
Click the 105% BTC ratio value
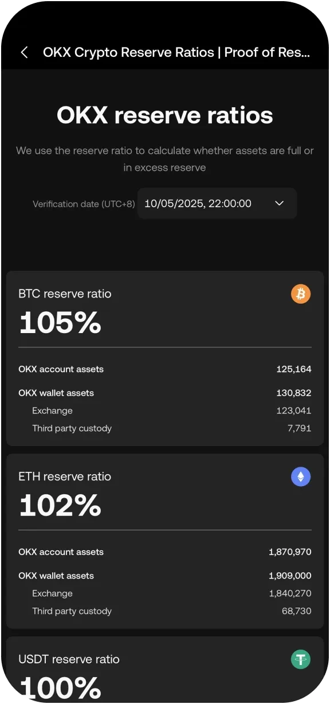pos(60,323)
